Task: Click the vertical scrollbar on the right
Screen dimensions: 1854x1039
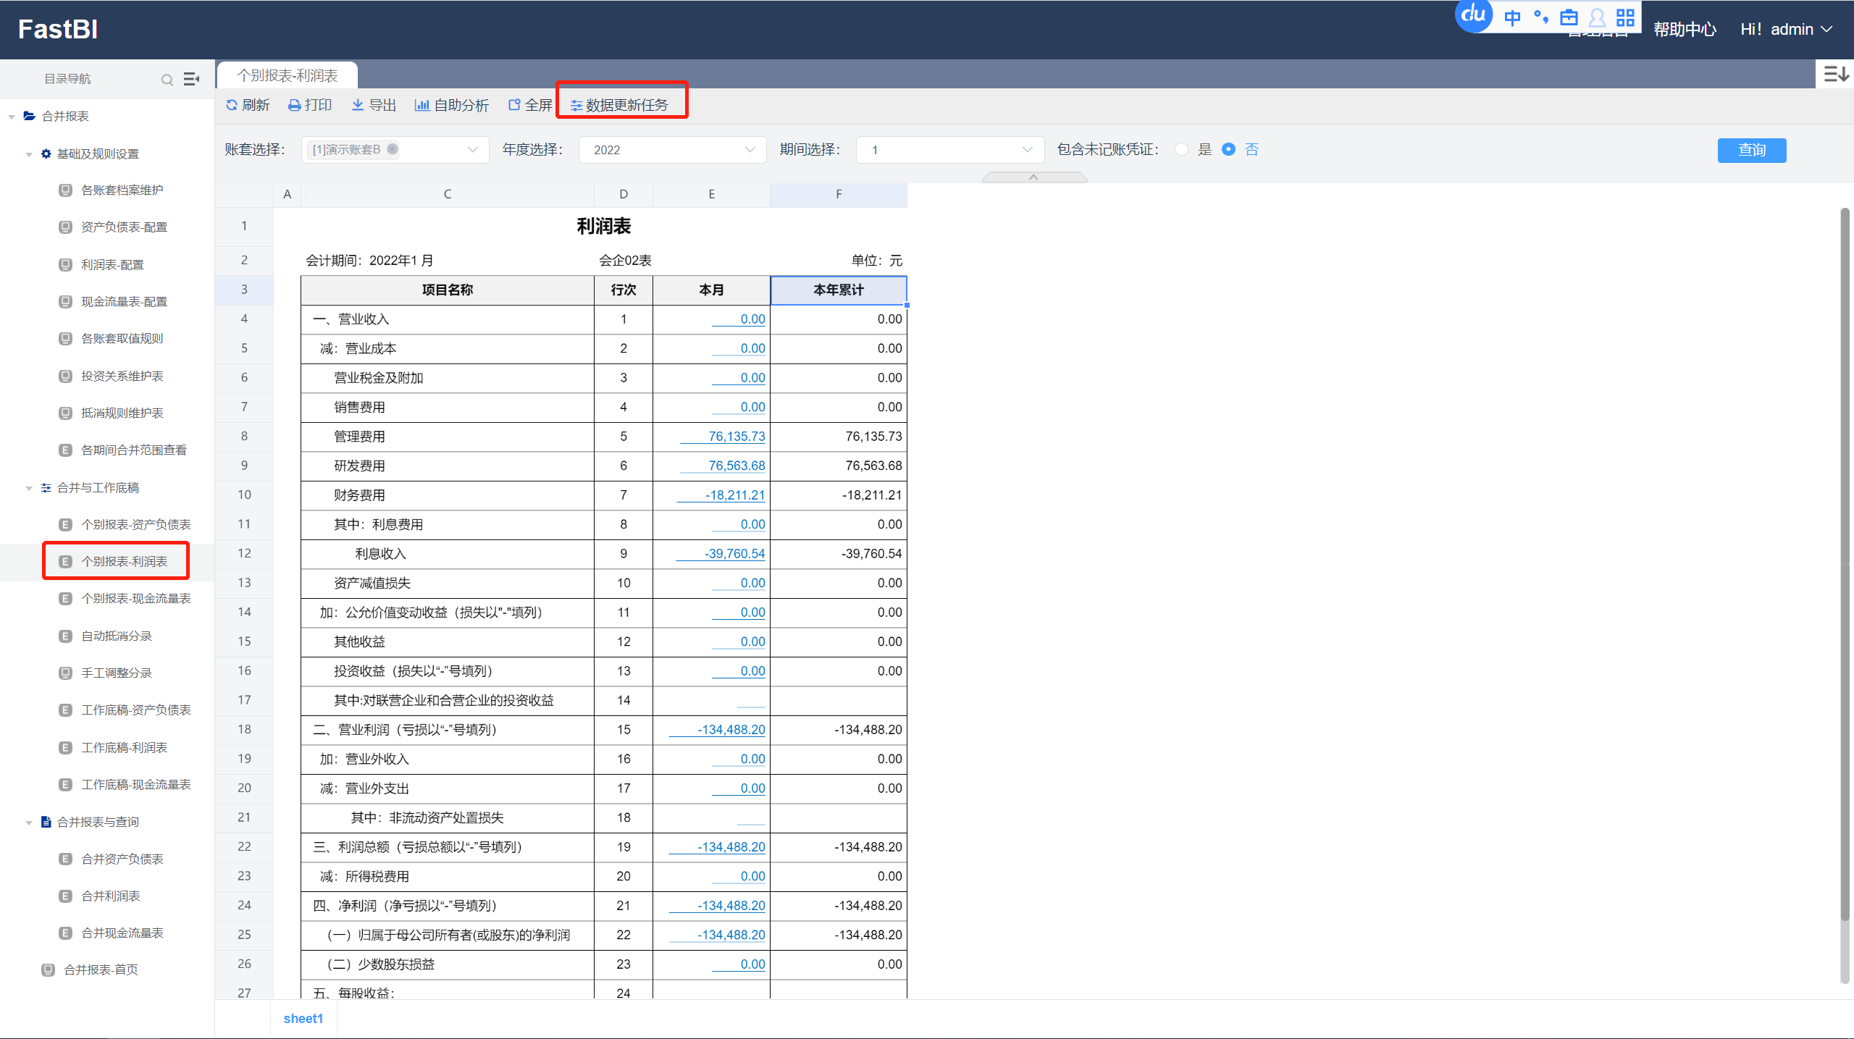Action: [1845, 565]
